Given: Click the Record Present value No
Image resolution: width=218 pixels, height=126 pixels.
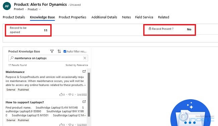Looking at the screenshot, I should coord(189,29).
